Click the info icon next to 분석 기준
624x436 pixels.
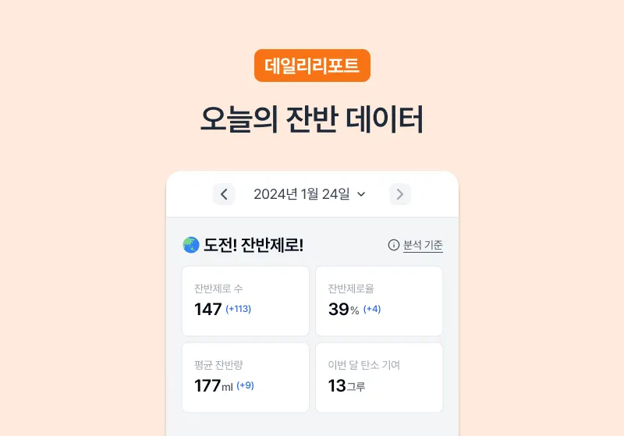(394, 245)
